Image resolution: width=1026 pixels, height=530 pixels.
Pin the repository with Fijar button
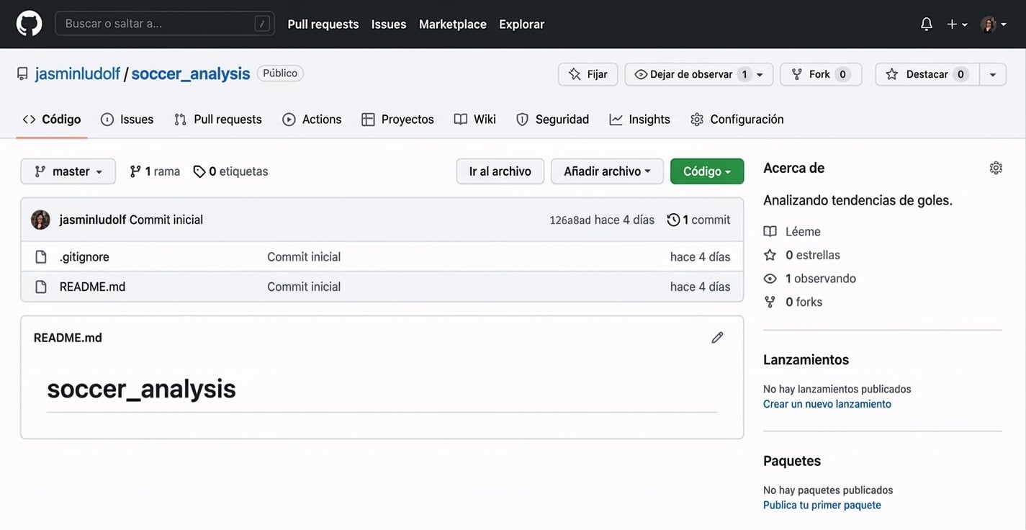[588, 74]
